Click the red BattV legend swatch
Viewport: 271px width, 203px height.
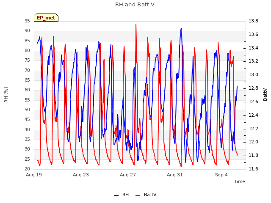[138, 195]
